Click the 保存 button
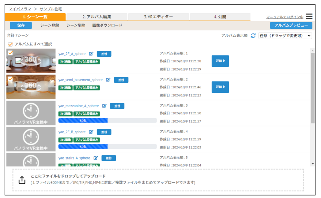This screenshot has height=198, width=321. [21, 25]
